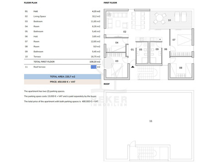
Task: Click bathroom label '09' in the floor plan drawing
Action: [x=157, y=49]
